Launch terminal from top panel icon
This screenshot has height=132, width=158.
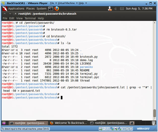click(x=51, y=9)
